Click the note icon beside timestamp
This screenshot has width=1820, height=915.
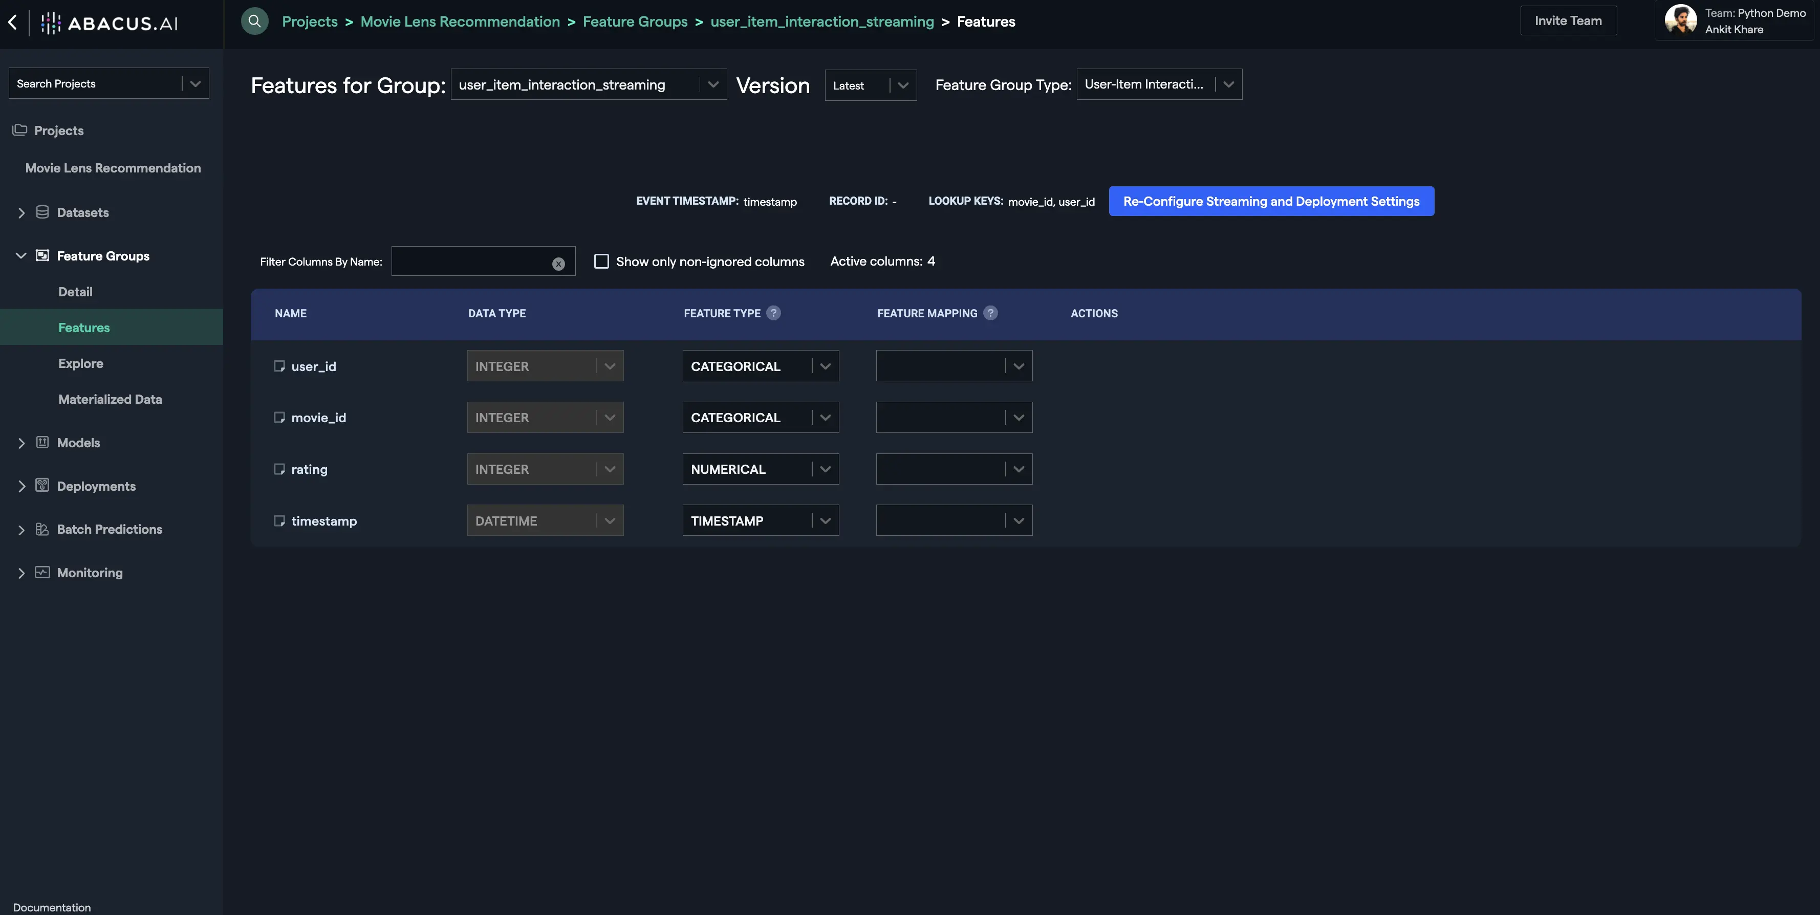[x=279, y=521]
